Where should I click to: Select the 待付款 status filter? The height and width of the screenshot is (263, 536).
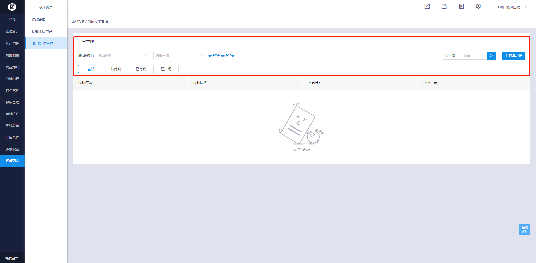(x=116, y=69)
